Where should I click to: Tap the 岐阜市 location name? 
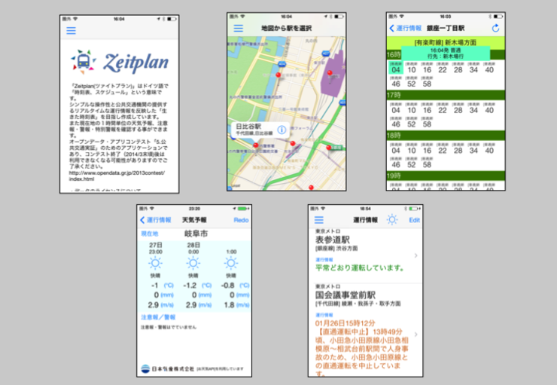click(x=196, y=234)
